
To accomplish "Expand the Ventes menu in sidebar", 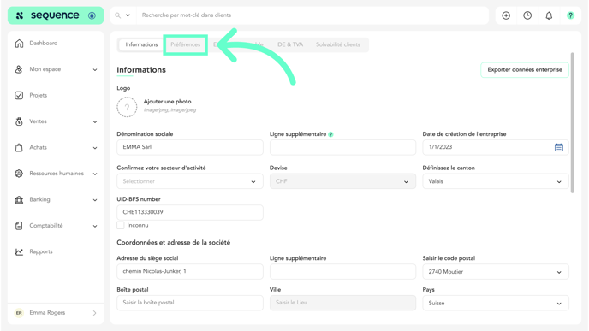I will point(56,121).
